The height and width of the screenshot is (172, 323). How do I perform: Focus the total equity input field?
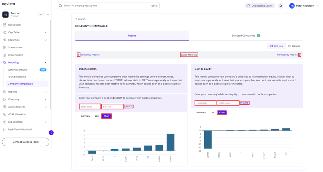coord(228,103)
